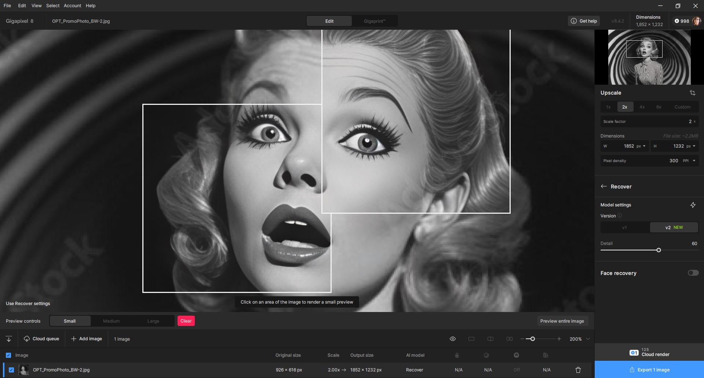The width and height of the screenshot is (704, 378).
Task: Select the side-by-side view layout icon
Action: click(x=510, y=339)
